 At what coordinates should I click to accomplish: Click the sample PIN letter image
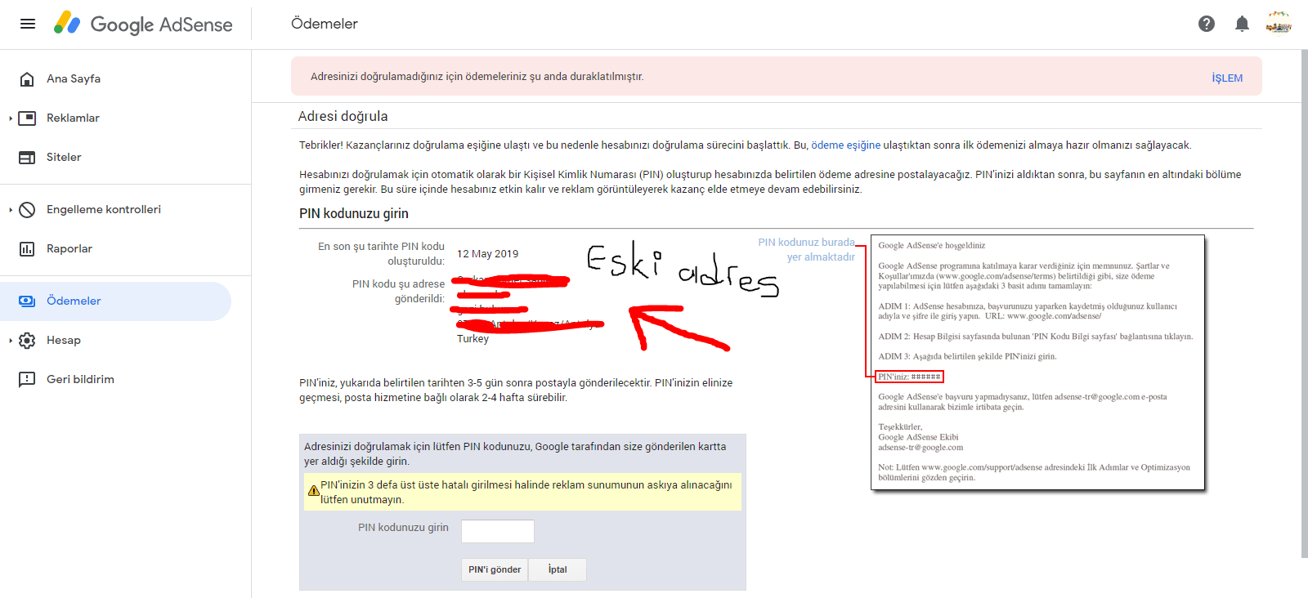[x=1038, y=363]
